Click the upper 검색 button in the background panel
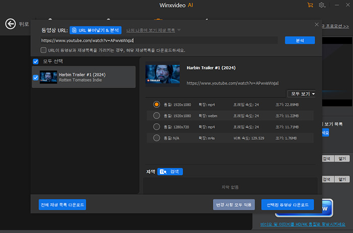Viewport: 353px width, 233px height. pos(328,158)
